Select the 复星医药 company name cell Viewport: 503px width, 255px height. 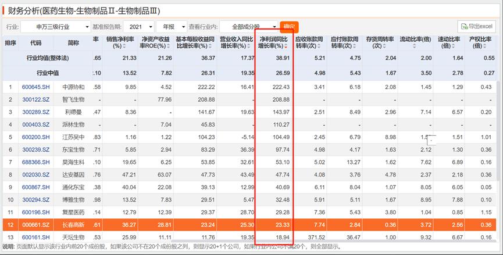coord(73,212)
